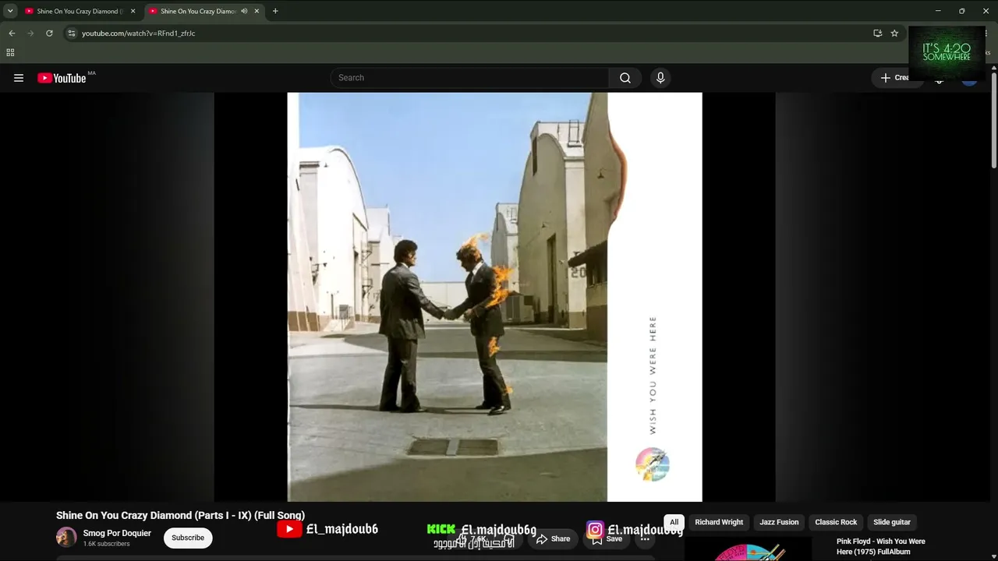Image resolution: width=998 pixels, height=561 pixels.
Task: Click the '1.6K subscribers' text
Action: (x=107, y=544)
